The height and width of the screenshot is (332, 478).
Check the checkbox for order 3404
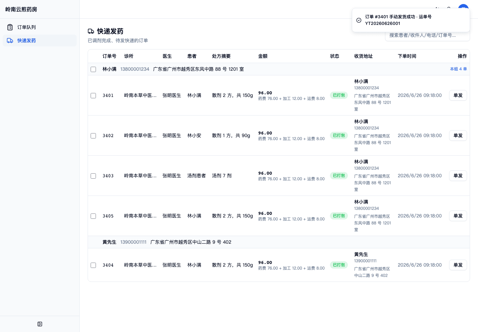click(93, 265)
